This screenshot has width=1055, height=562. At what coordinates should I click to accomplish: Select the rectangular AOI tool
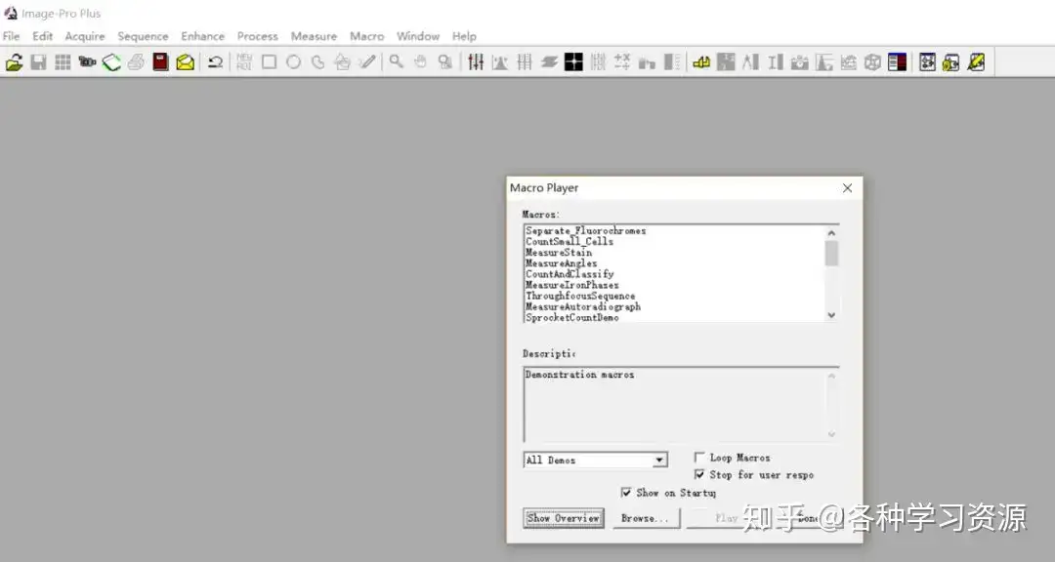coord(270,62)
